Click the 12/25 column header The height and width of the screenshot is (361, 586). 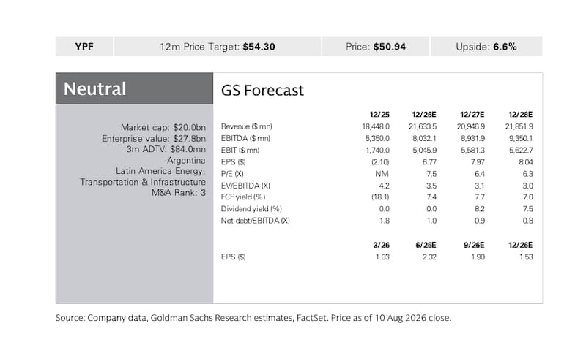tap(379, 115)
